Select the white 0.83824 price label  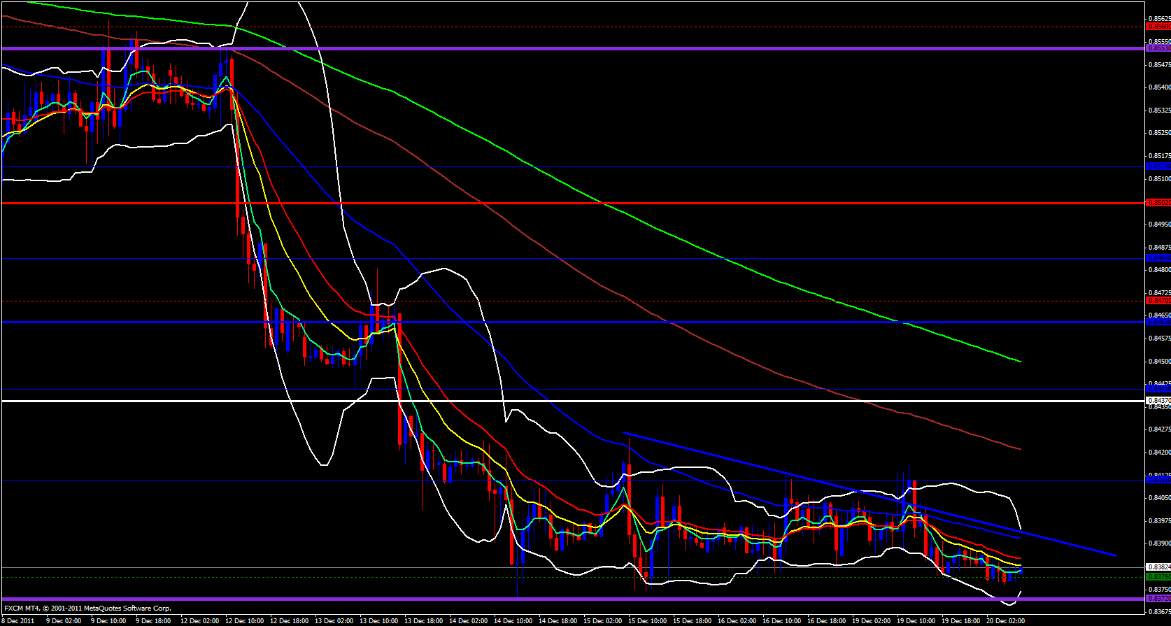1158,567
